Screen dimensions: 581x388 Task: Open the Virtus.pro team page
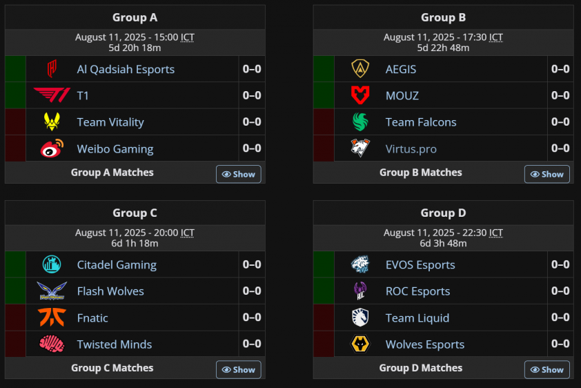click(x=411, y=149)
